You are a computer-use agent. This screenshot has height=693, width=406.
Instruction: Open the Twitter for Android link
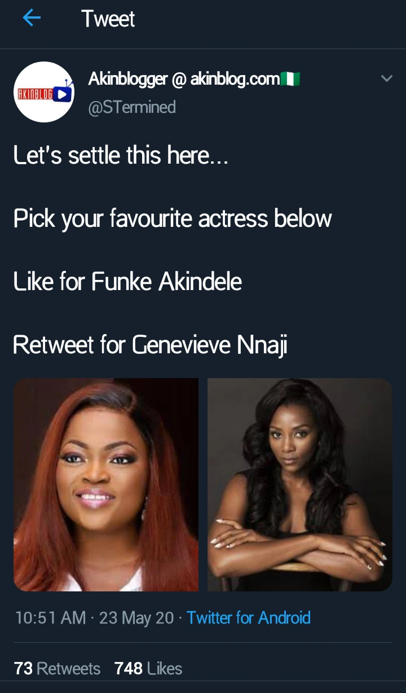point(249,617)
